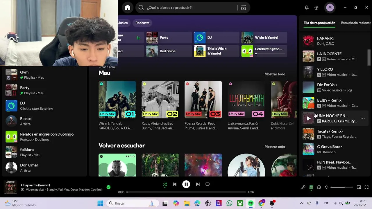Select Y LLORO in the queue
The width and height of the screenshot is (372, 209).
334,72
